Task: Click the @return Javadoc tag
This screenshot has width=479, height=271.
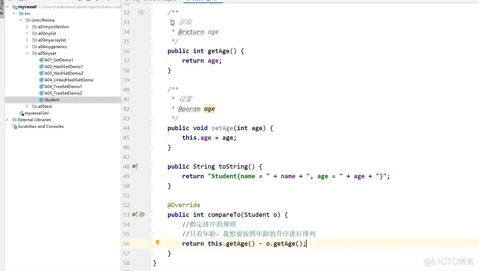Action: click(x=191, y=32)
